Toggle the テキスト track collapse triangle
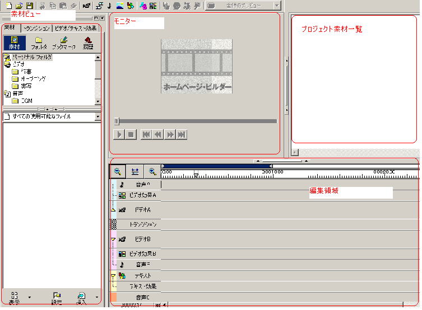 113,276
